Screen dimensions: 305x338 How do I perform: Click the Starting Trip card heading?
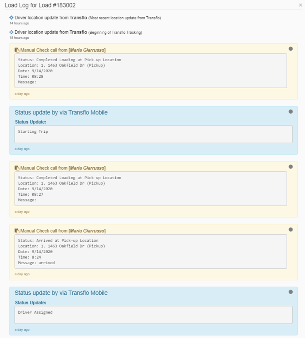(x=61, y=112)
